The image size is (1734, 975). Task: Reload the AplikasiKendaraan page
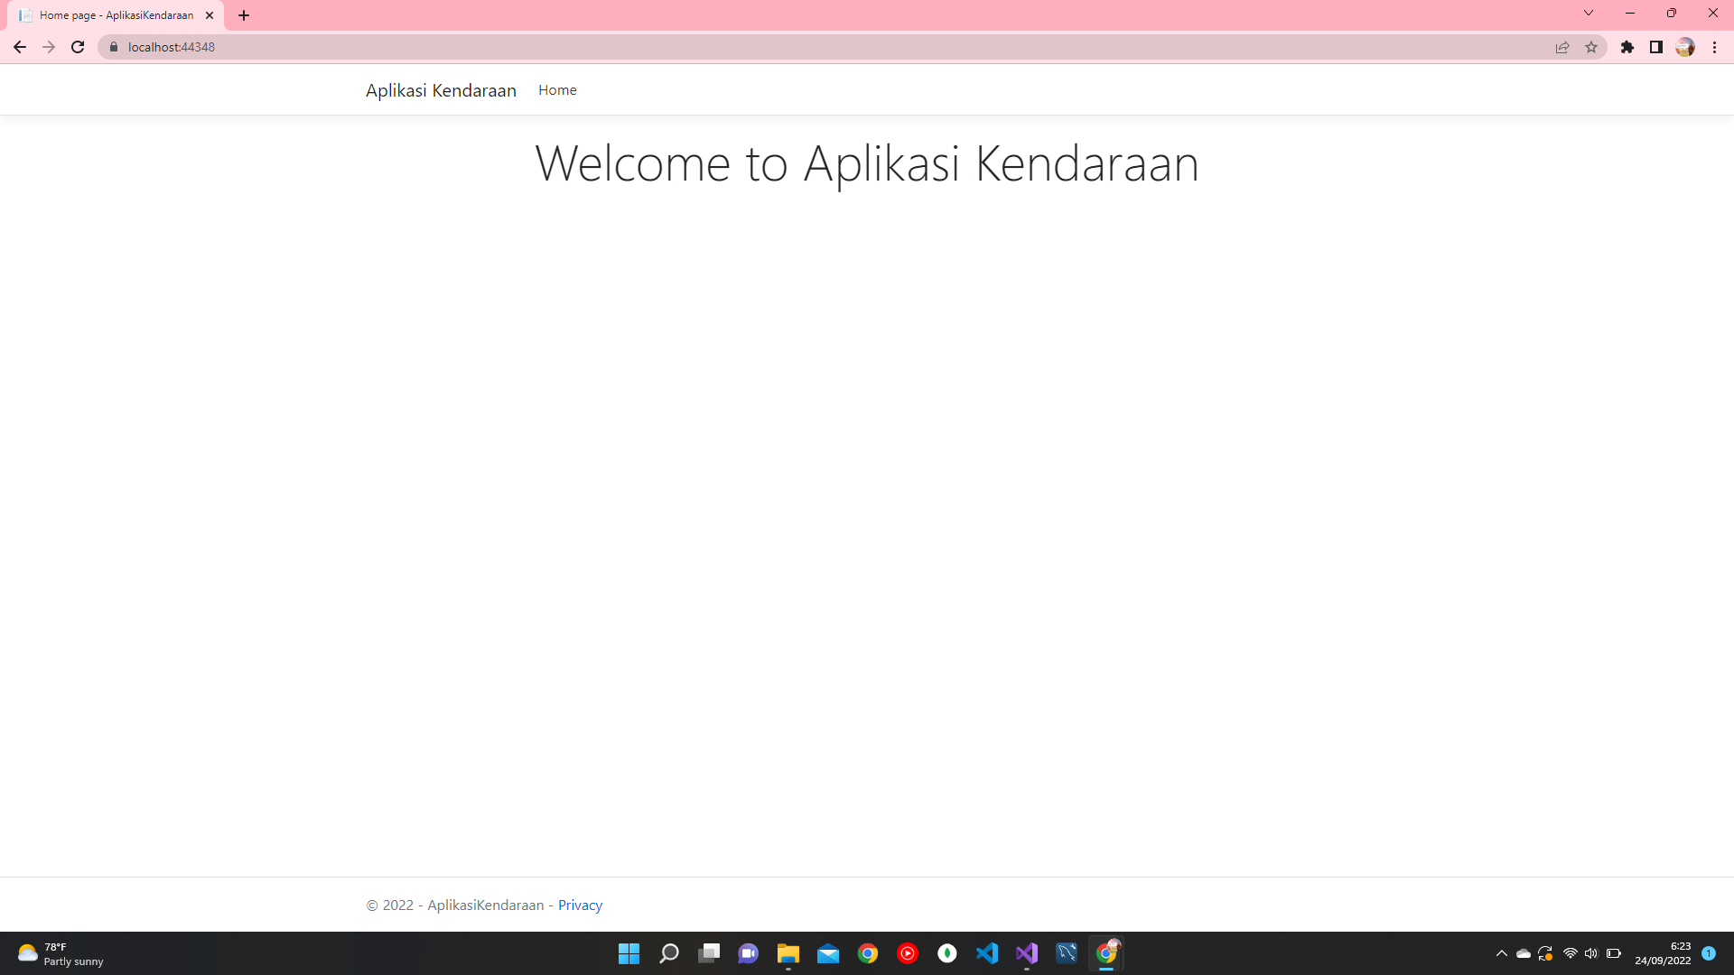click(78, 47)
